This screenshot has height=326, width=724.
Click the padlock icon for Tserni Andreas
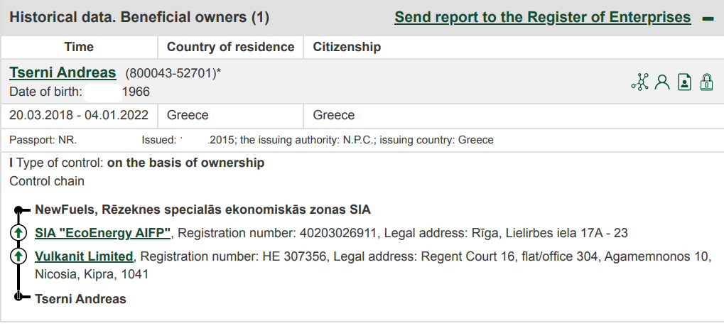point(707,82)
